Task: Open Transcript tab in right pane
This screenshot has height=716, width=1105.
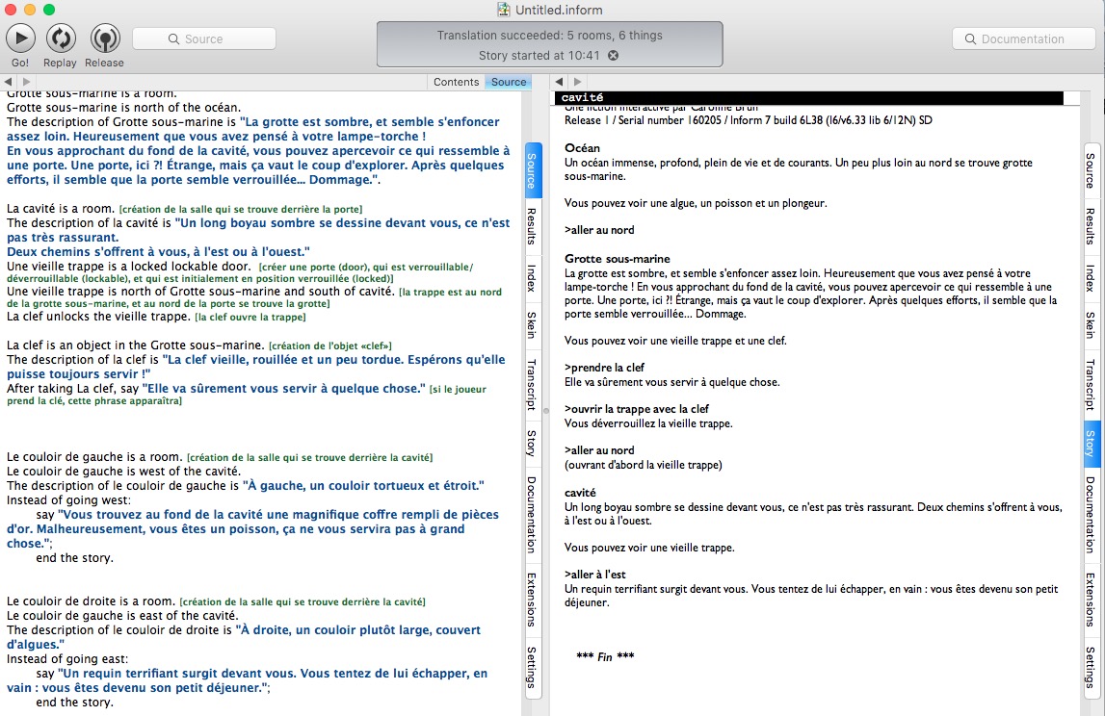Action: (1091, 380)
